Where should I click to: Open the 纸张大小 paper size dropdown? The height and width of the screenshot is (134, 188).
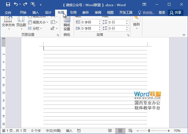pos(38,22)
